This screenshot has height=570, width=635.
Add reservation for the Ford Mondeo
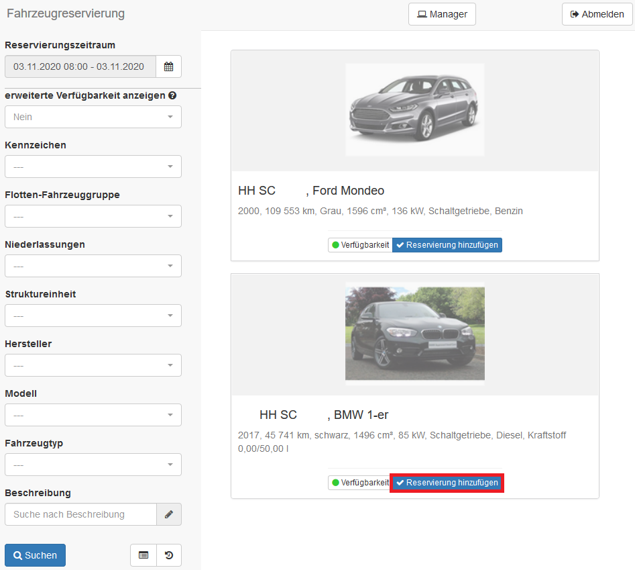pyautogui.click(x=447, y=245)
